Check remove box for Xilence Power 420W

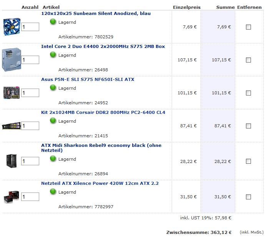pos(248,197)
